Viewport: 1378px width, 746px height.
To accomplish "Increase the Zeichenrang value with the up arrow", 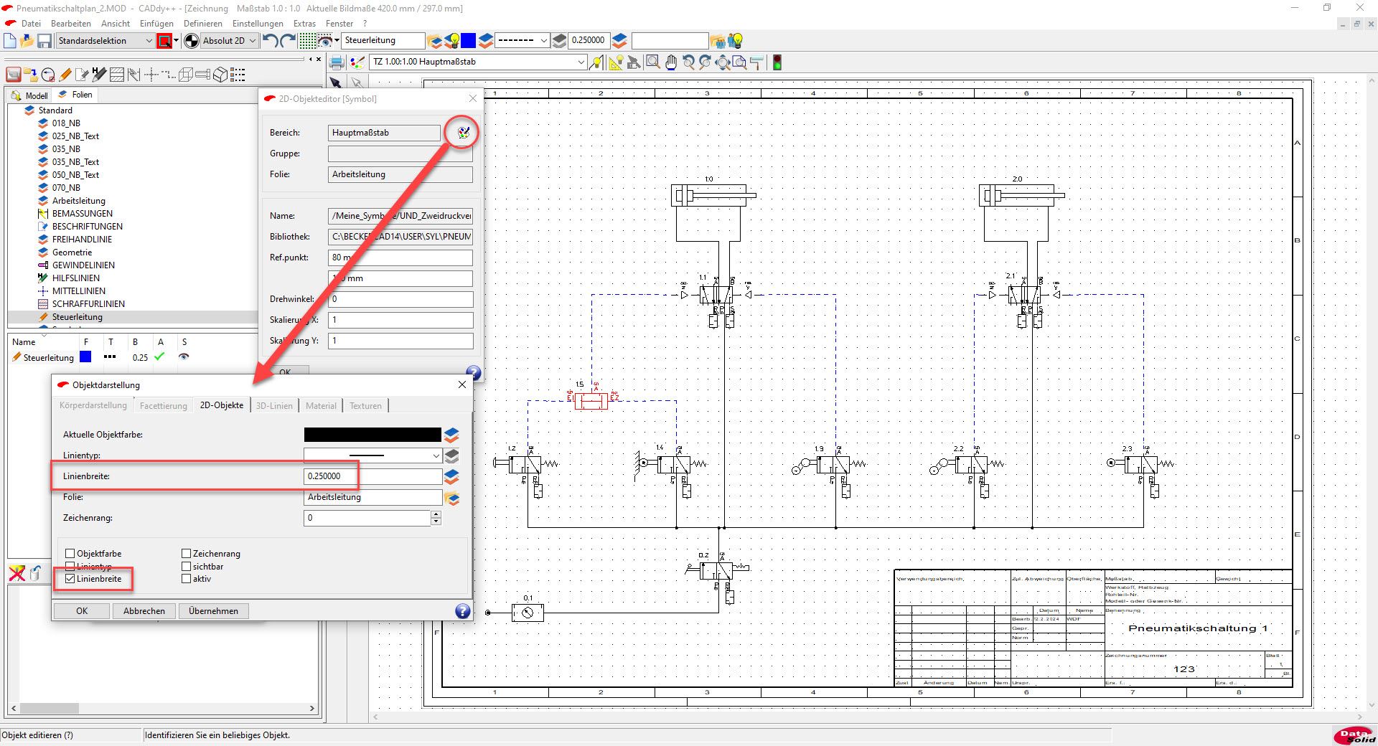I will 436,514.
